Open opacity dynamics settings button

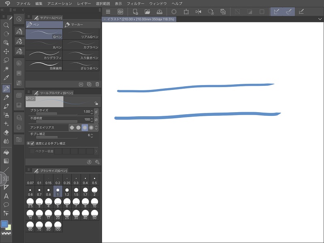pos(96,119)
